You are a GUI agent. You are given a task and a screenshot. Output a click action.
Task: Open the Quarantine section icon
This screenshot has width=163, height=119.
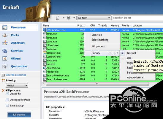click(x=5, y=67)
